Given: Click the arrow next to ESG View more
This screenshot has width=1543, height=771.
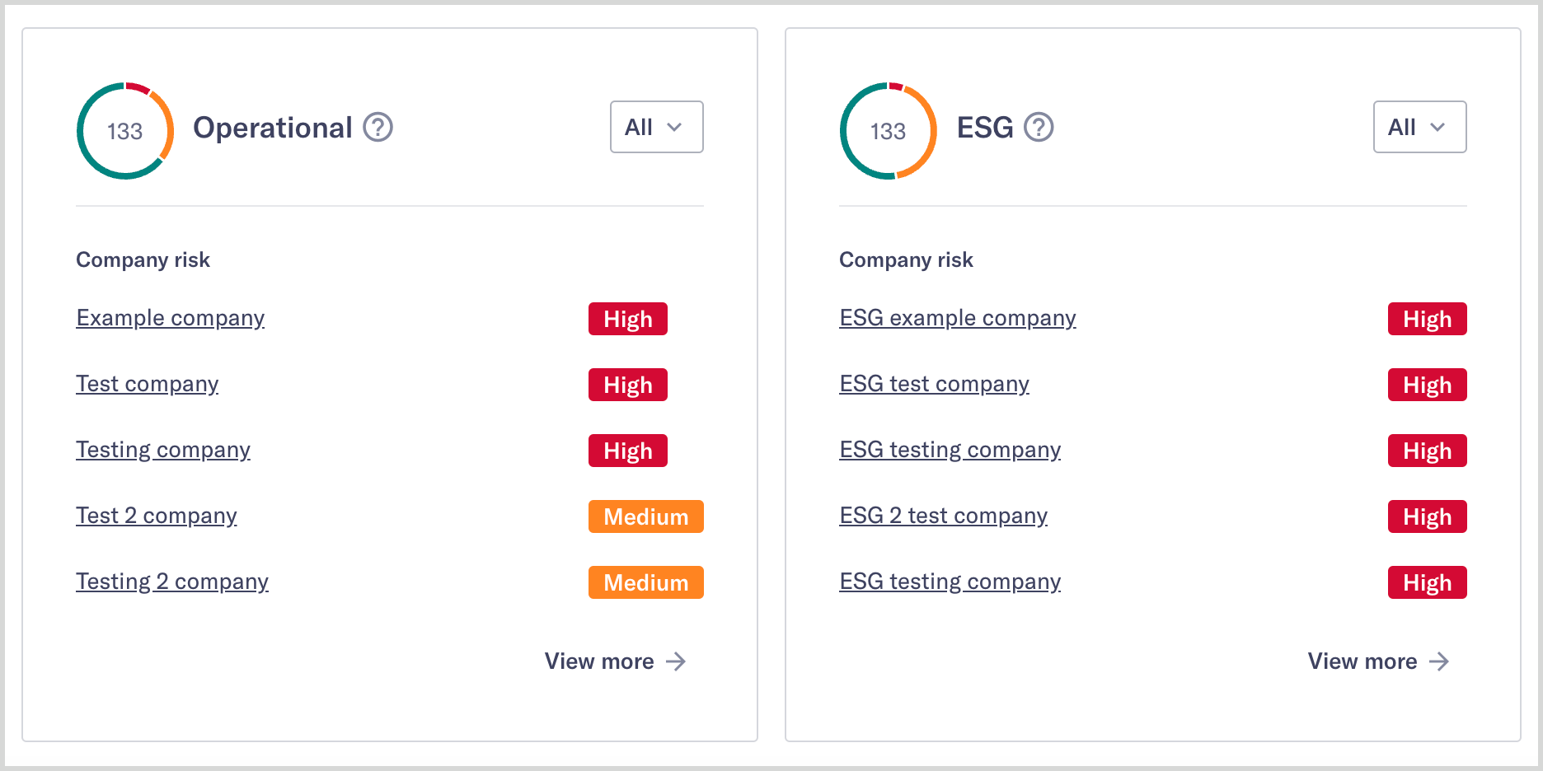Looking at the screenshot, I should (x=1439, y=661).
